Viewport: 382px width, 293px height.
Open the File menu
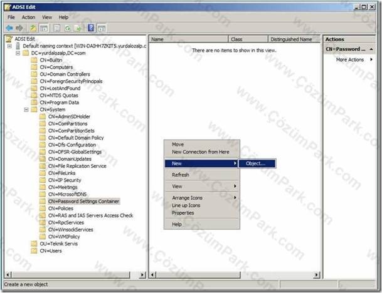coord(11,18)
